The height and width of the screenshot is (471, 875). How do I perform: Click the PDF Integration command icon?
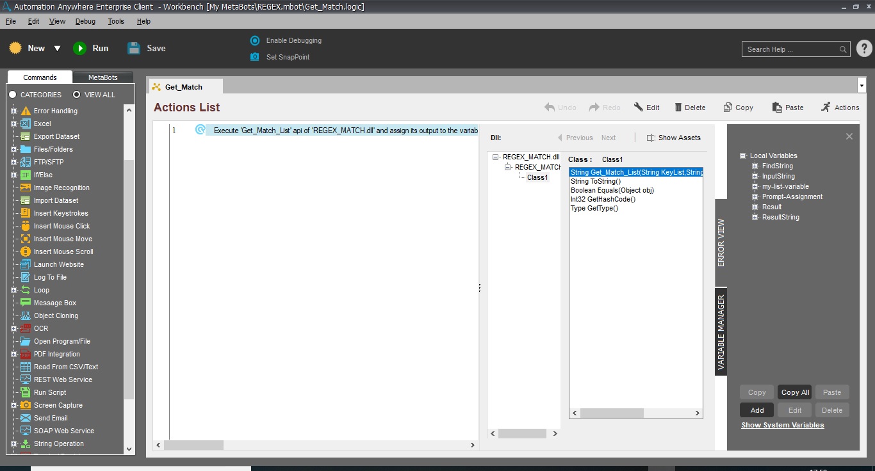click(26, 354)
